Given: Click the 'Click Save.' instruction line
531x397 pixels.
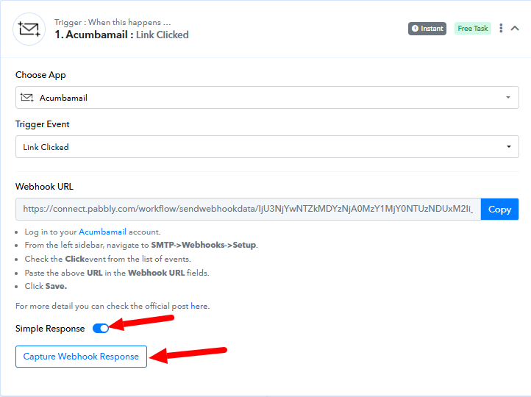Looking at the screenshot, I should 46,286.
